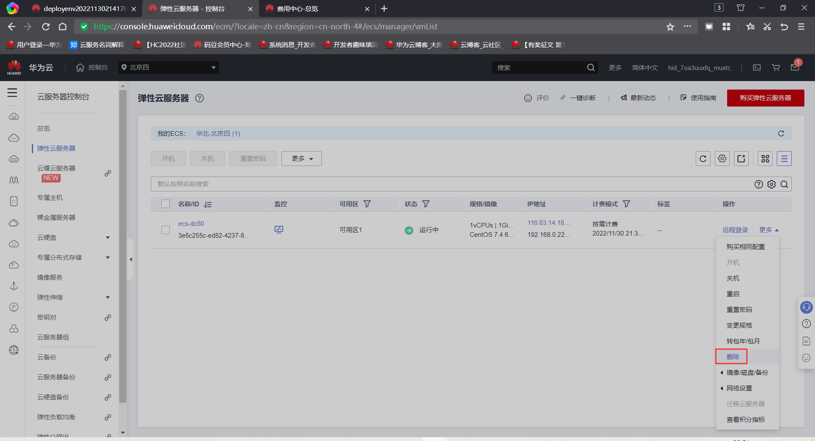815x441 pixels.
Task: Switch to list view
Action: pyautogui.click(x=784, y=159)
